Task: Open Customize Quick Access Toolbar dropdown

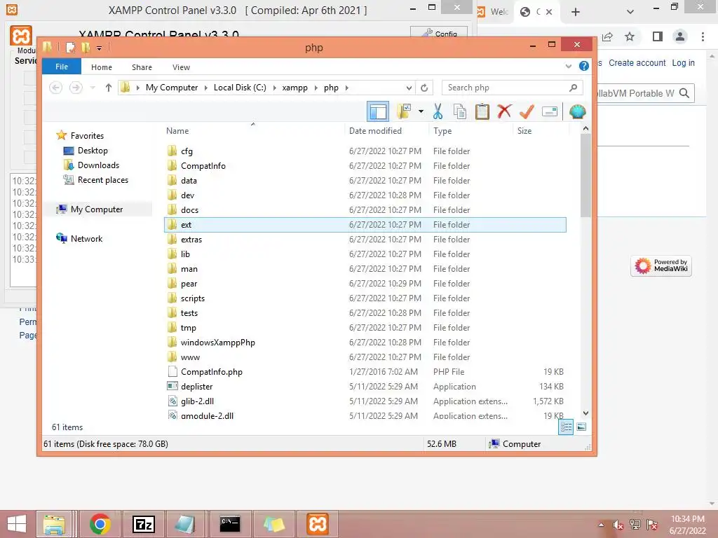Action: [x=99, y=48]
